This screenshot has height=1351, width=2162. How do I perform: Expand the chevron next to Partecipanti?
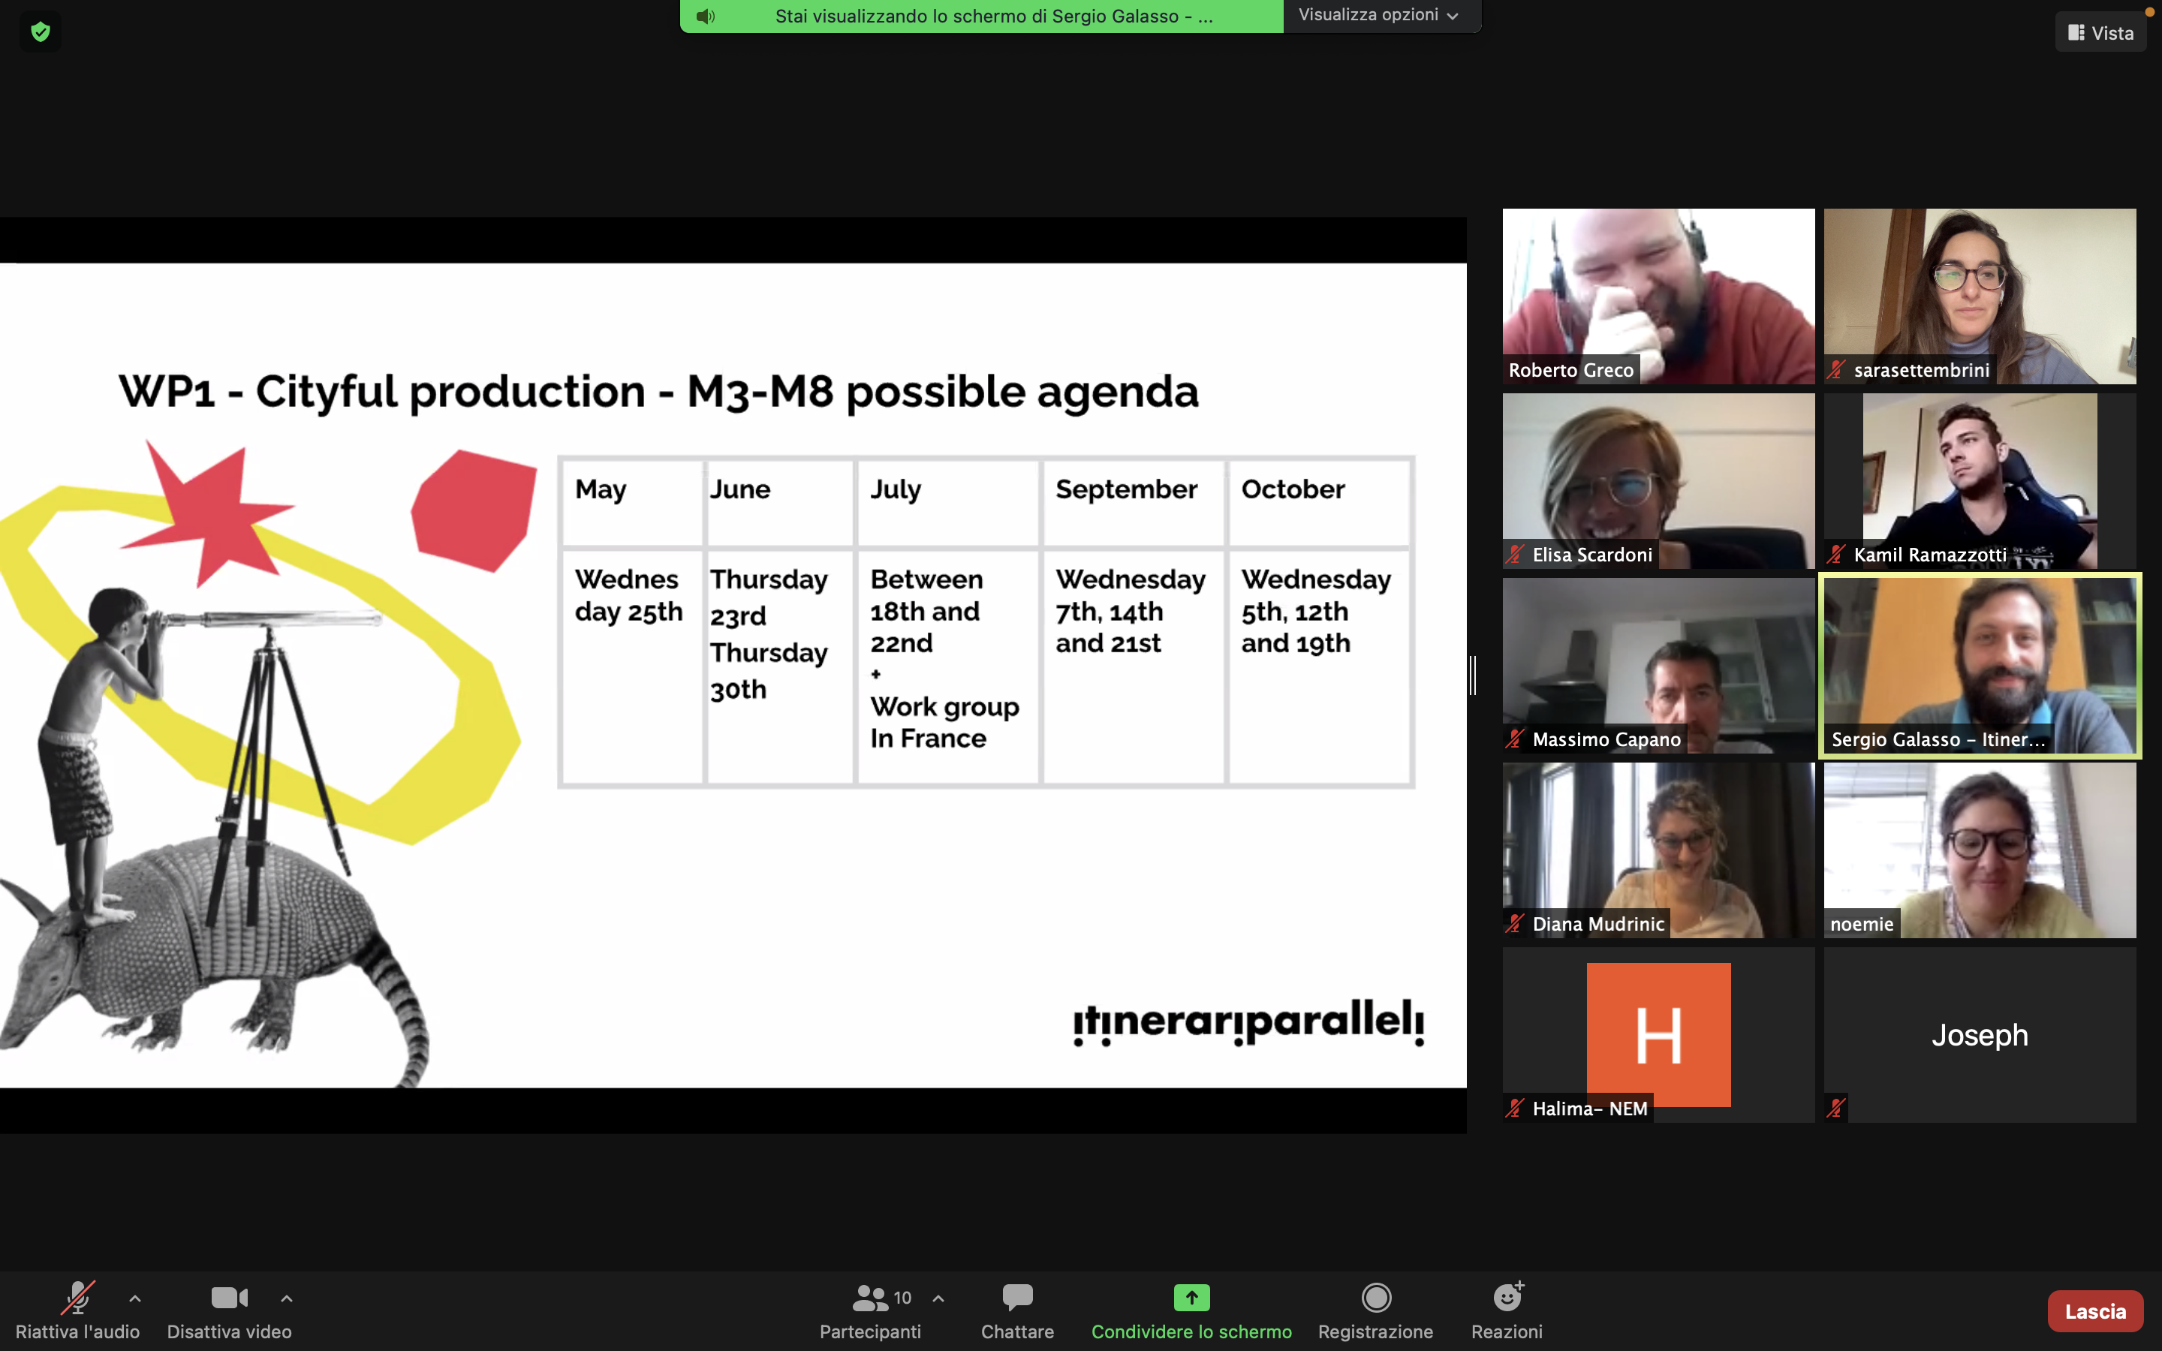point(938,1298)
